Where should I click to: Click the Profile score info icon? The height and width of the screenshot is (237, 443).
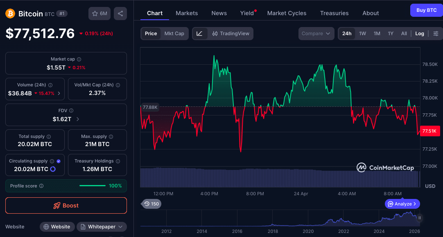point(41,186)
